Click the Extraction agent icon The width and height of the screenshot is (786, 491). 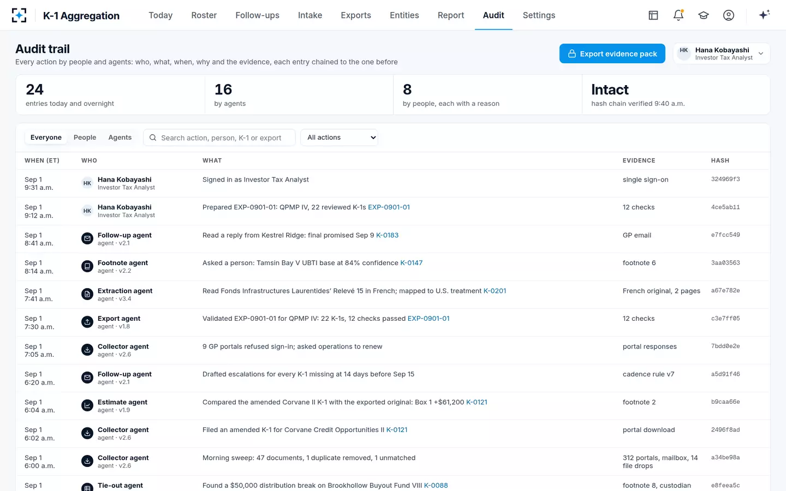87,294
